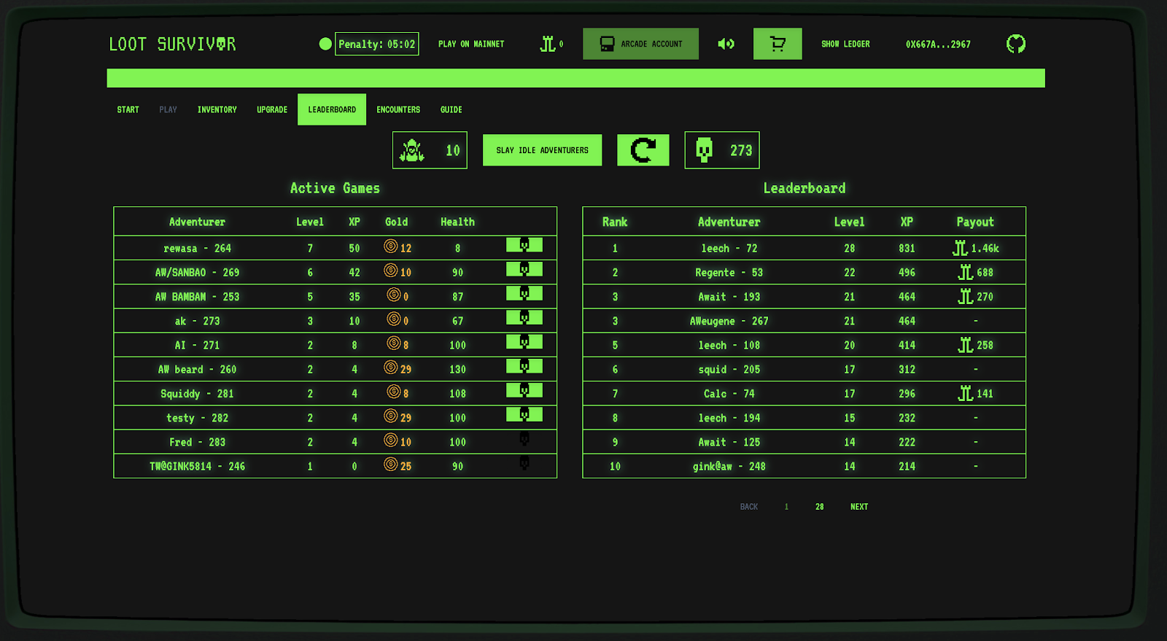Click the green status dot beside Penalty

coord(325,44)
